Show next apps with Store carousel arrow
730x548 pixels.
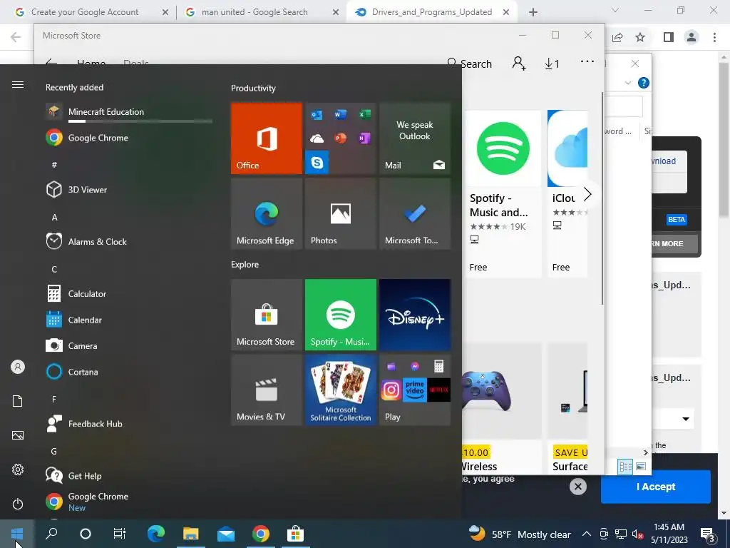coord(587,194)
